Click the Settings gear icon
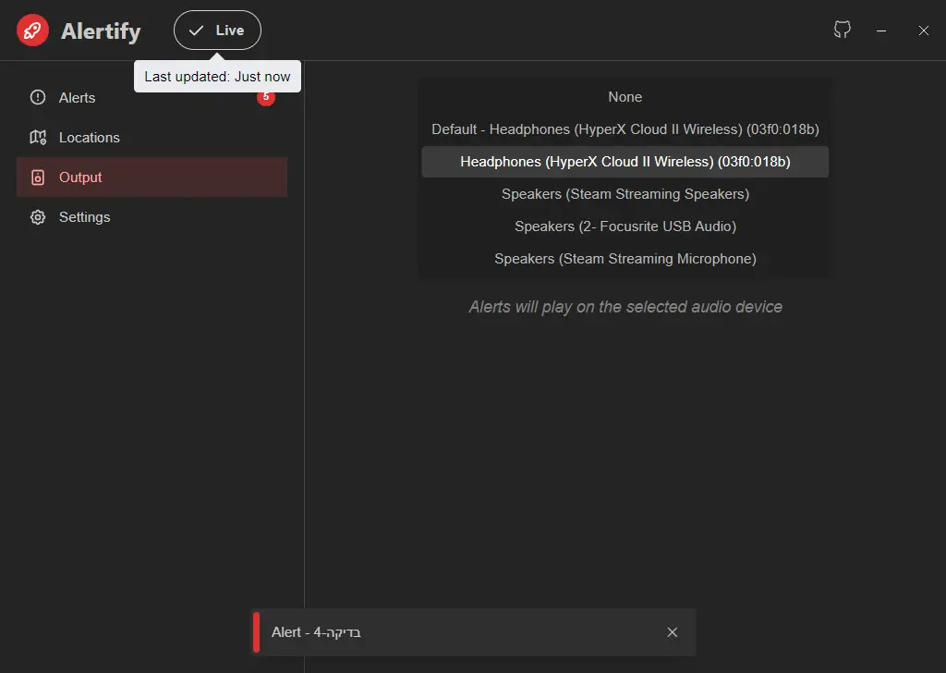 tap(37, 216)
